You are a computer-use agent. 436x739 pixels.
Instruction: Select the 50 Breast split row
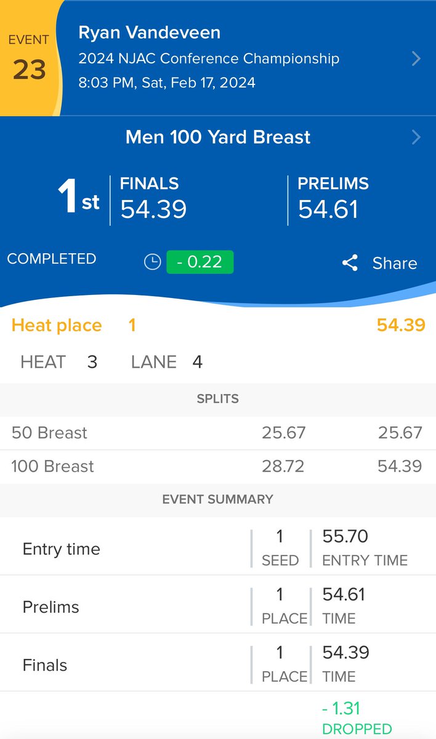coord(218,432)
